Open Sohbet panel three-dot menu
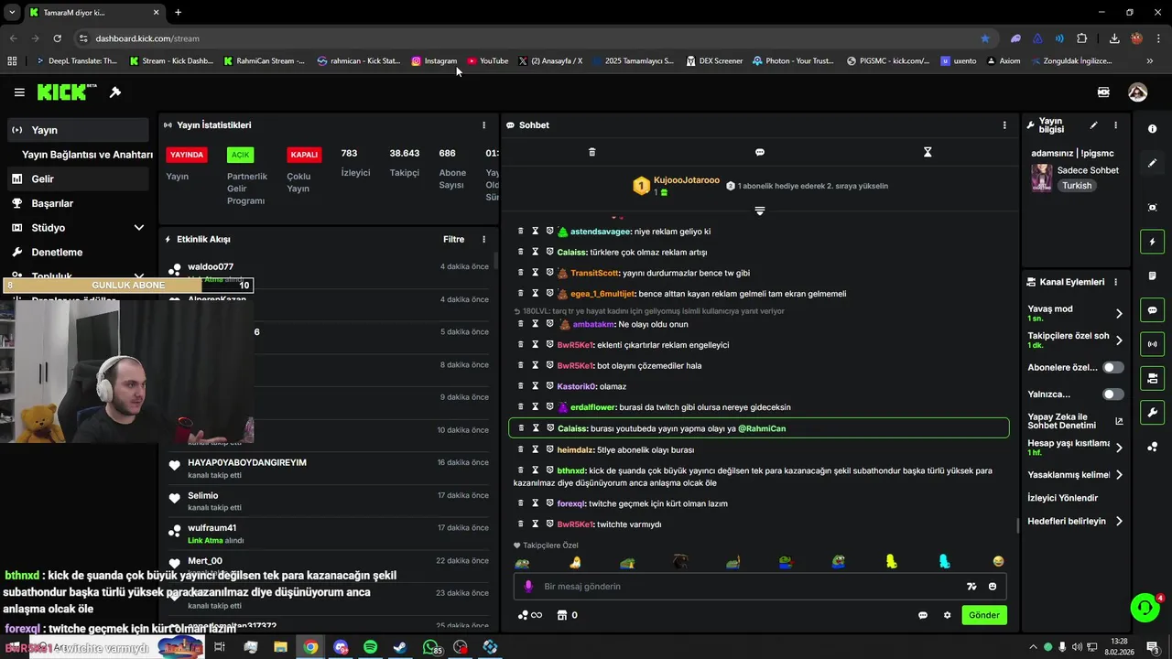1172x659 pixels. (1004, 125)
